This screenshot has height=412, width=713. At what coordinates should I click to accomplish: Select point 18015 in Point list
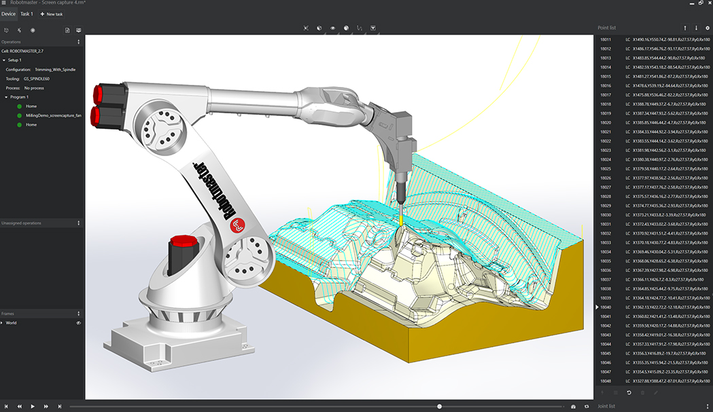pos(654,76)
